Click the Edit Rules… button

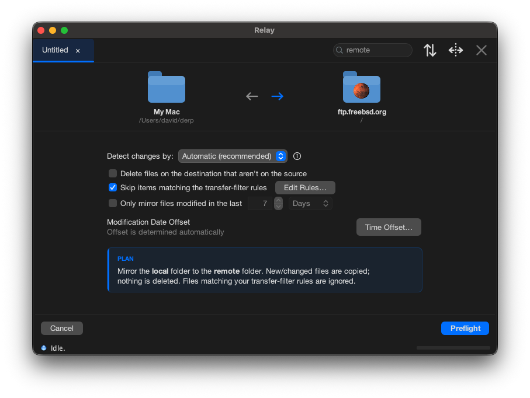pyautogui.click(x=305, y=188)
